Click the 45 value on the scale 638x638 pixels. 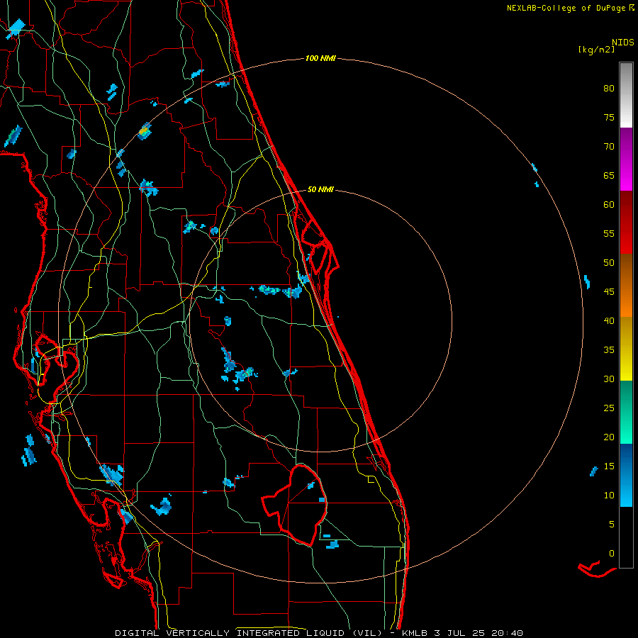pyautogui.click(x=609, y=292)
